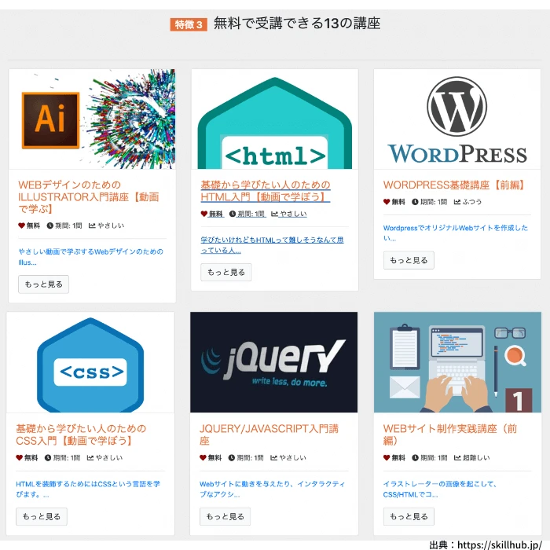
Task: Open the JQUERY/JAVASCRIPT入門講座 title link
Action: (x=269, y=434)
